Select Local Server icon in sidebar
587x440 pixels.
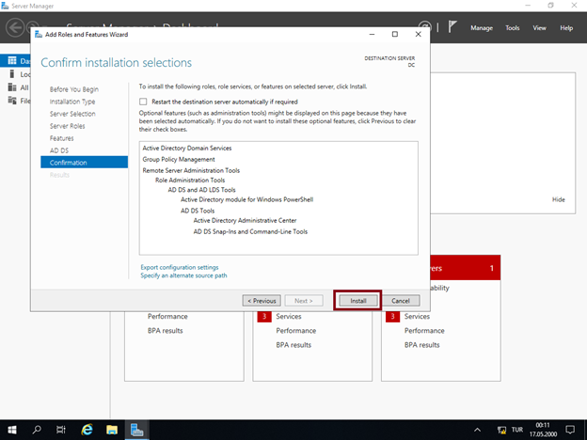click(12, 74)
